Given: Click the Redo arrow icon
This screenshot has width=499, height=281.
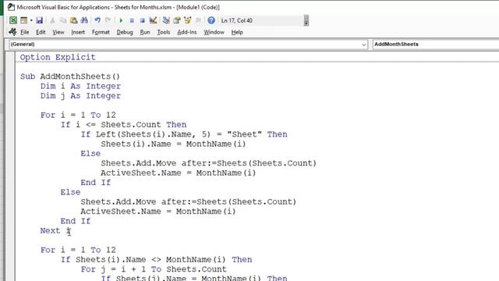Looking at the screenshot, I should tap(108, 20).
